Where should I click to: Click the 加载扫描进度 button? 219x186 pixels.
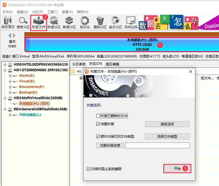coord(110,145)
